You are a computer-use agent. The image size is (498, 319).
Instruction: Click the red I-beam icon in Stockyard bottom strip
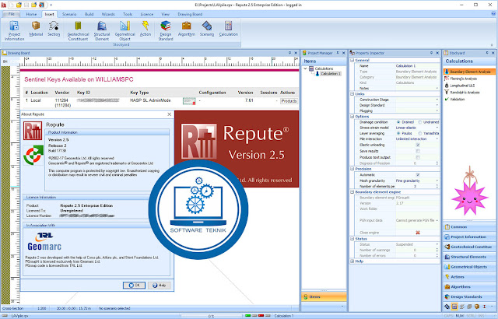(x=484, y=307)
